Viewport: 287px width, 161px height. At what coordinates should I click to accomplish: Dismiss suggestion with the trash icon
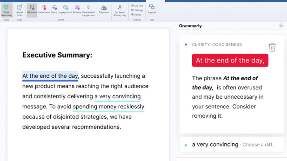pyautogui.click(x=272, y=47)
